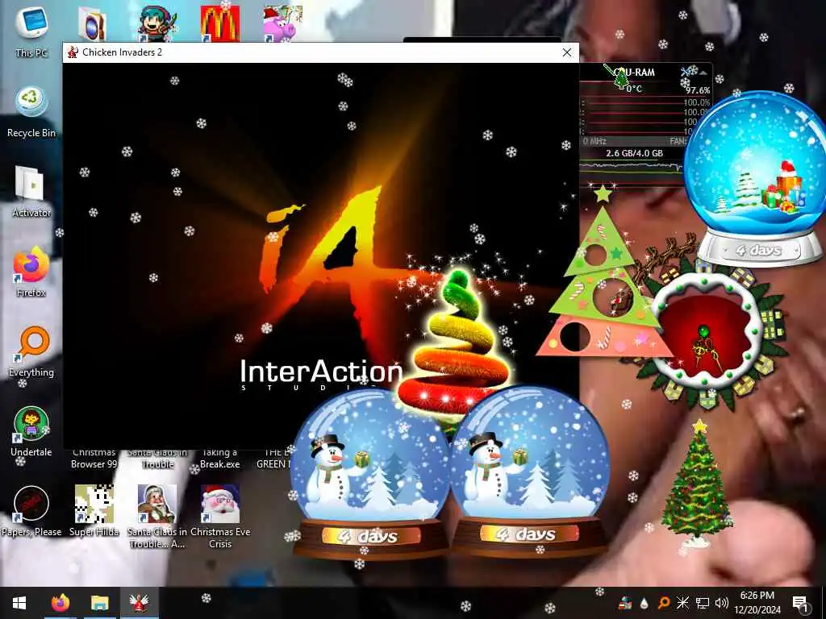Select the Undertale desktop shortcut

[31, 432]
